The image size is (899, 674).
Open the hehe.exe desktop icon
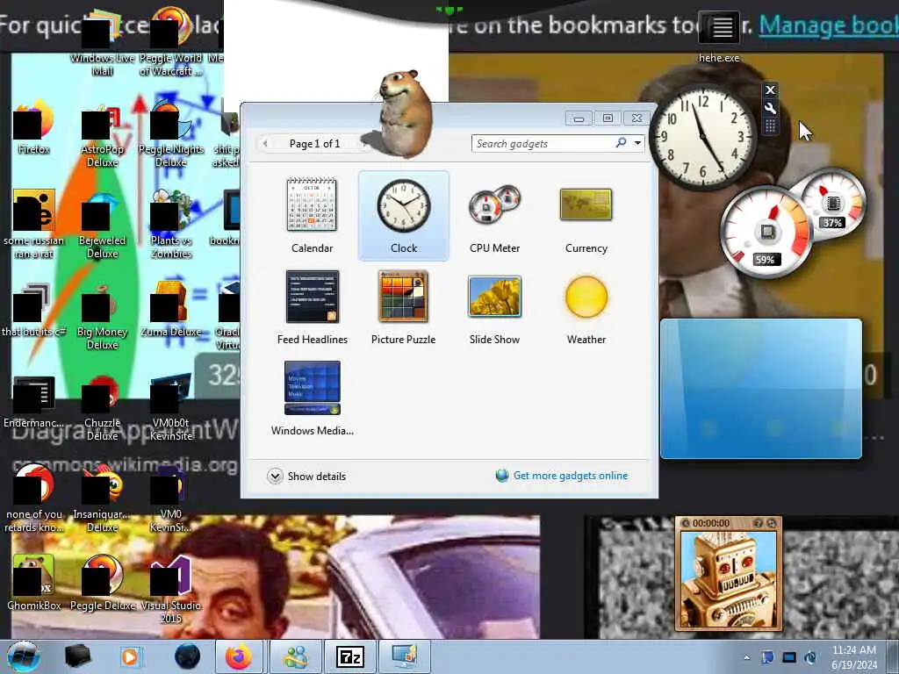tap(719, 37)
